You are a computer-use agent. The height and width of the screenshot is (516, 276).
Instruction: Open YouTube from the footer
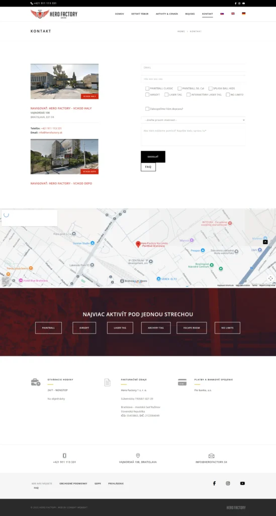[x=242, y=483]
